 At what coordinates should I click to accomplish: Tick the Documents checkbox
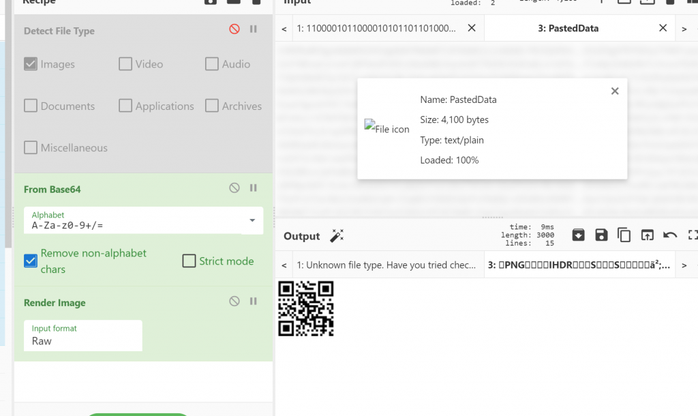[30, 106]
